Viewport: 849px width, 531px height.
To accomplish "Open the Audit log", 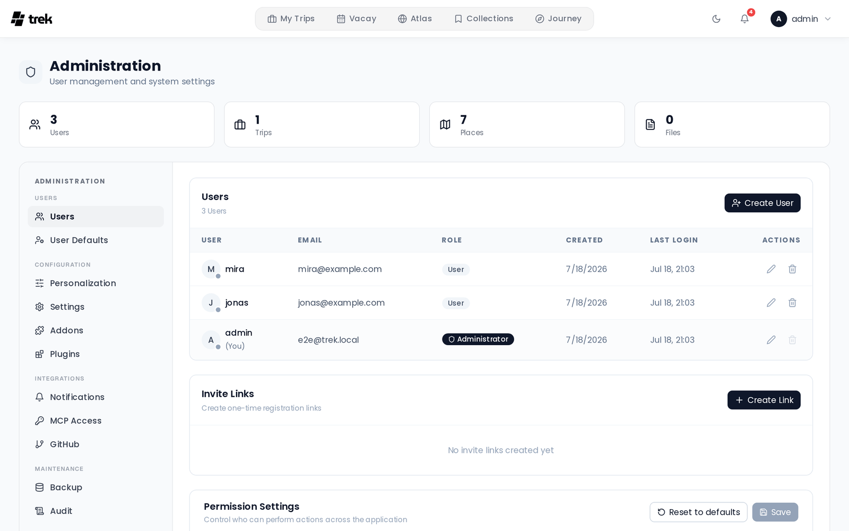I will tap(96, 511).
